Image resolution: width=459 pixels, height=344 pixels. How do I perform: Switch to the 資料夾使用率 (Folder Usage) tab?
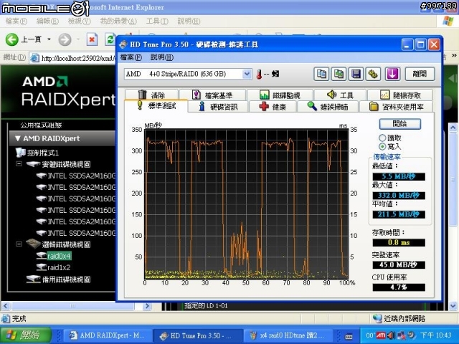(397, 107)
